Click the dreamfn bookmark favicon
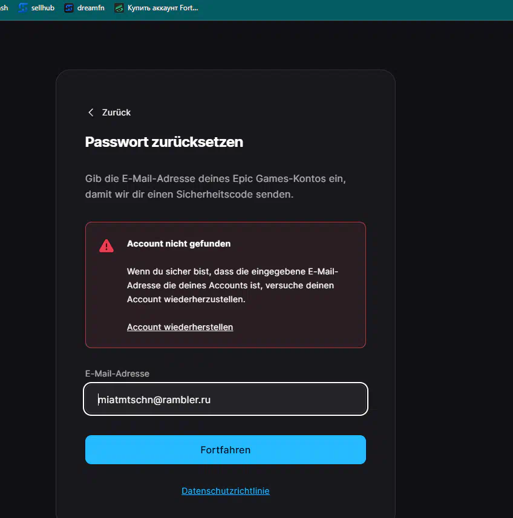 click(69, 8)
